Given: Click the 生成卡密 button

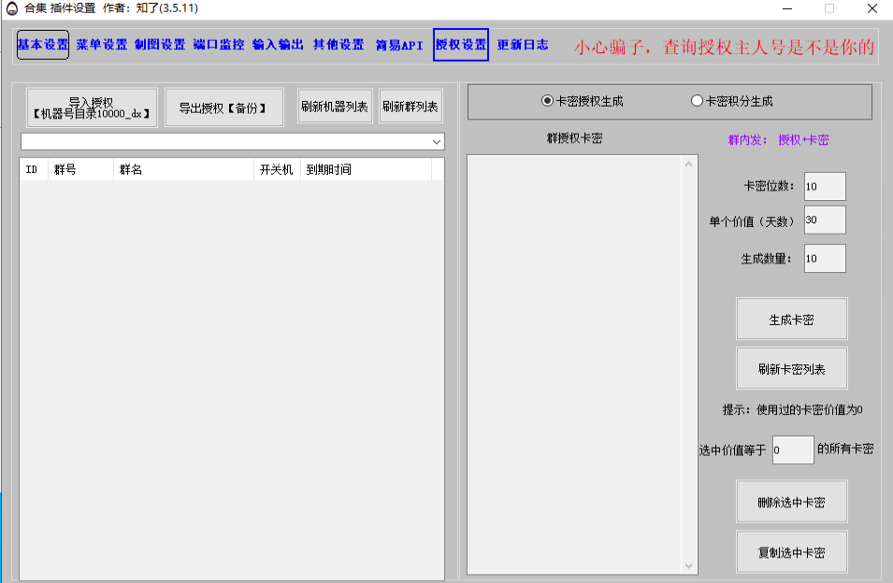Looking at the screenshot, I should point(791,320).
